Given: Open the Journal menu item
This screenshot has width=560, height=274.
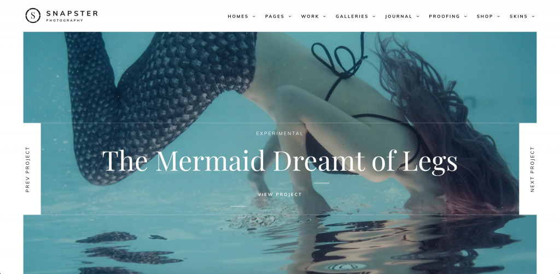Looking at the screenshot, I should pos(399,16).
